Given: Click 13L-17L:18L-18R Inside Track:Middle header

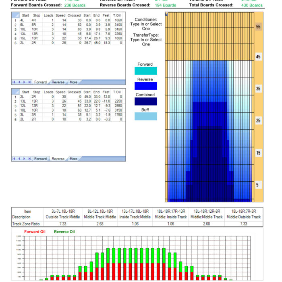Looking at the screenshot, I should pos(135,214).
